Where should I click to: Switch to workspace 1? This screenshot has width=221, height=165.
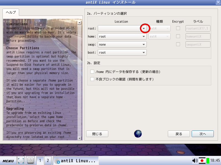click(40, 161)
